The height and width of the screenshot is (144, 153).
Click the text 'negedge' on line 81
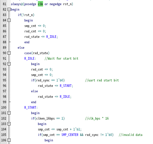point(55,4)
